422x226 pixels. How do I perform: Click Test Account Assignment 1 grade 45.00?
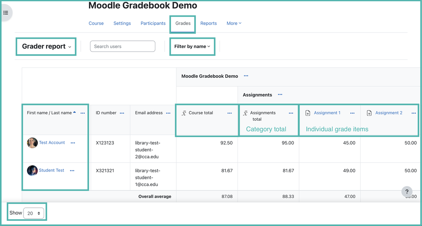[x=349, y=143]
